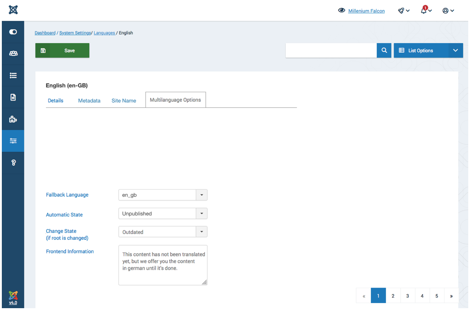Viewport: 471px width, 310px height.
Task: Expand the List Options chevron
Action: point(455,50)
